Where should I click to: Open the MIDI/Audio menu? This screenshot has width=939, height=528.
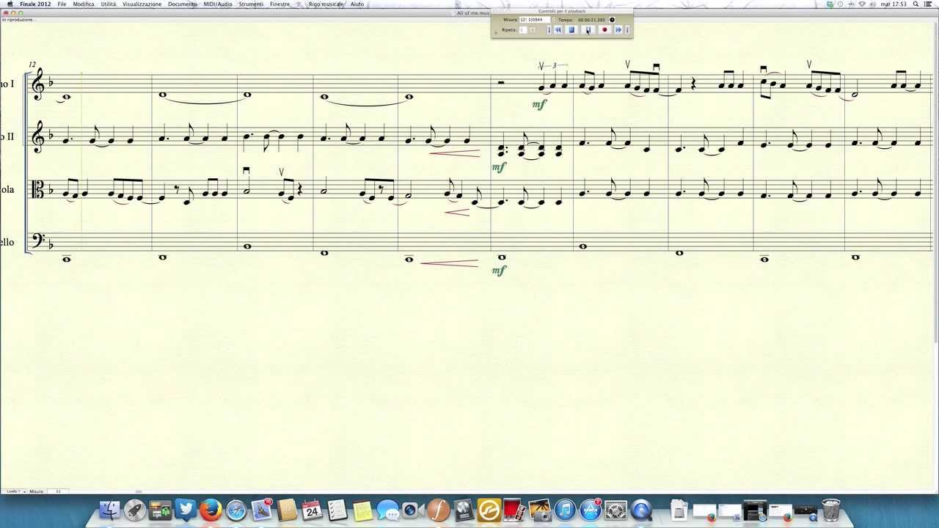218,4
